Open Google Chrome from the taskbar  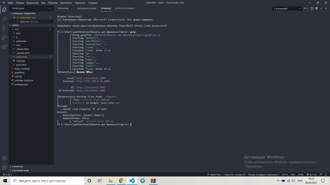[121, 181]
